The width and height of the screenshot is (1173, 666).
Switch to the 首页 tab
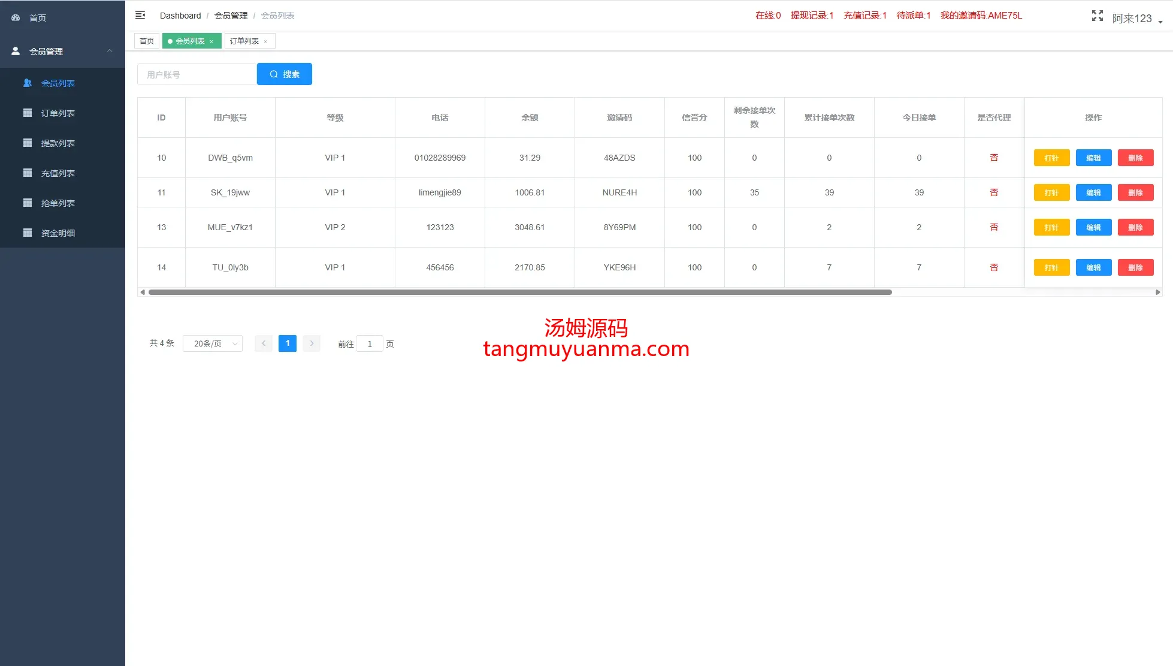click(147, 41)
